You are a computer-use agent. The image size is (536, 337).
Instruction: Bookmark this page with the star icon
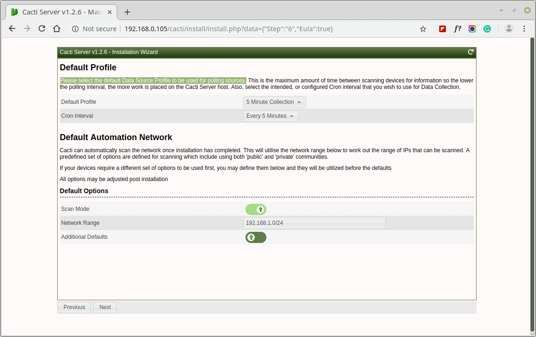[423, 29]
